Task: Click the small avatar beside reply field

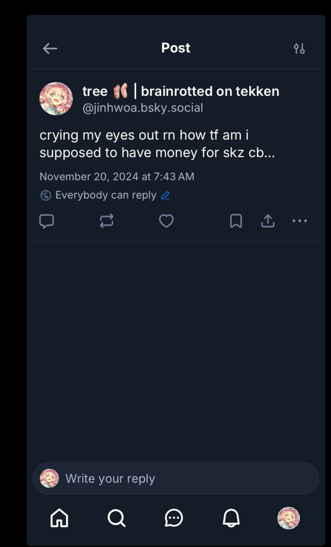Action: [x=50, y=479]
